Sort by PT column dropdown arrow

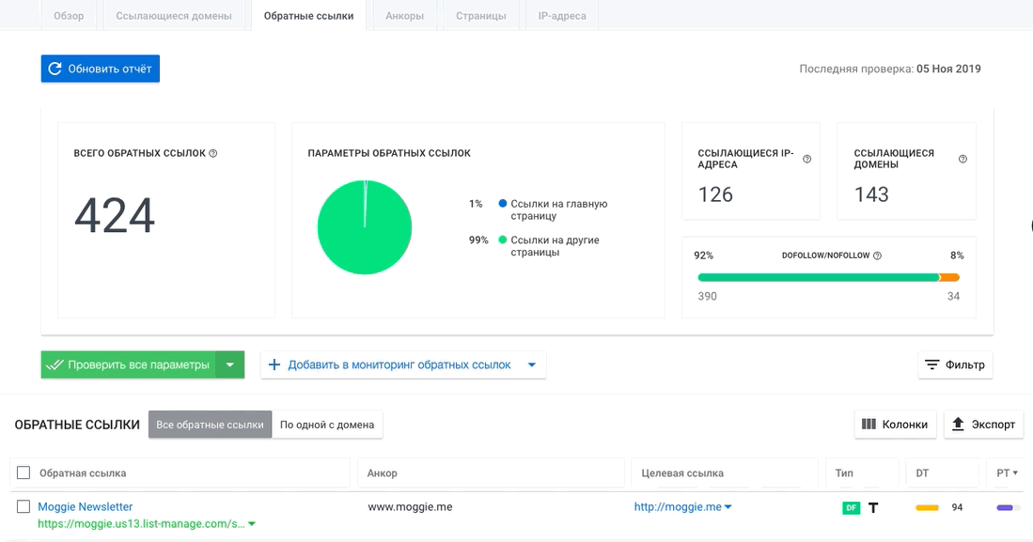coord(1015,472)
